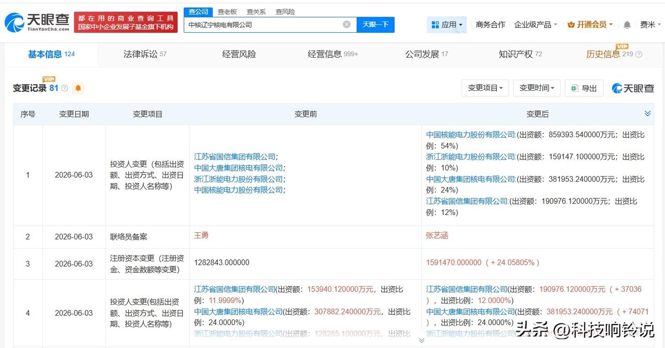
Task: Click the 变更后 column header
Action: (538, 114)
